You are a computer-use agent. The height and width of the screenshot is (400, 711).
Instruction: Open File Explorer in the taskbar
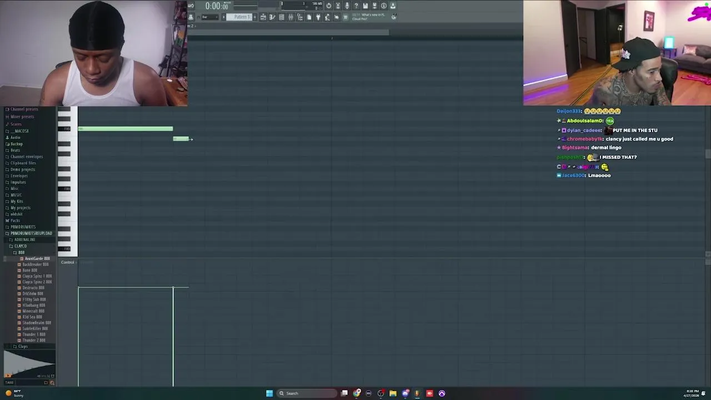pyautogui.click(x=393, y=393)
